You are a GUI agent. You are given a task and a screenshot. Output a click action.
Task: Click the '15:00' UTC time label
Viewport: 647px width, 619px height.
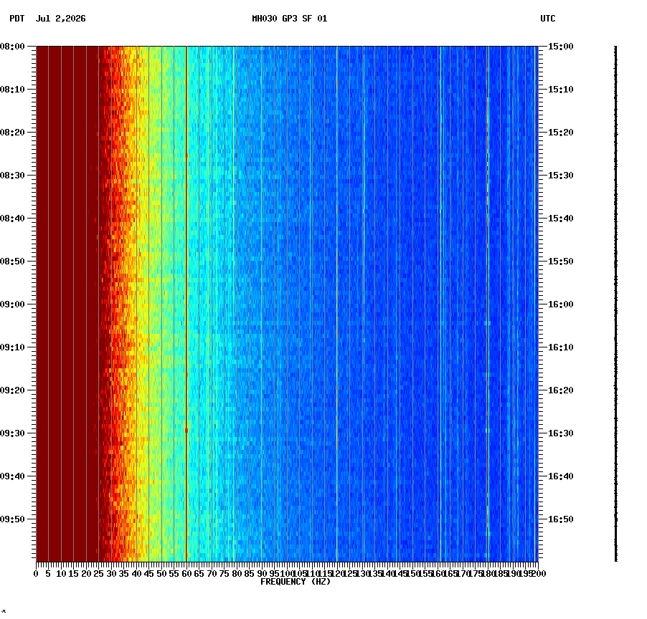coord(561,47)
